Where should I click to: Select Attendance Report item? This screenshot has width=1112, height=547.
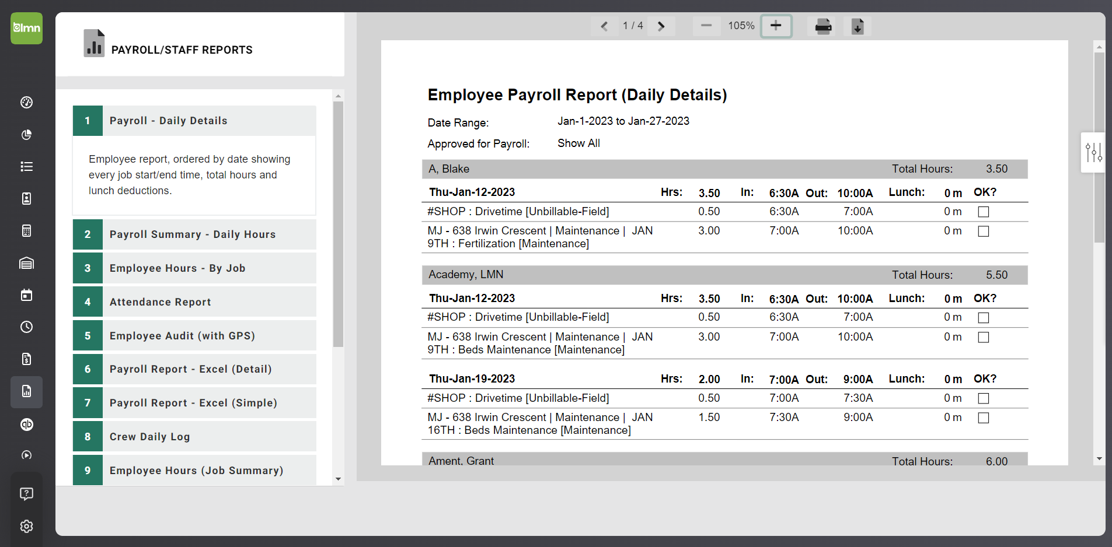pos(194,302)
